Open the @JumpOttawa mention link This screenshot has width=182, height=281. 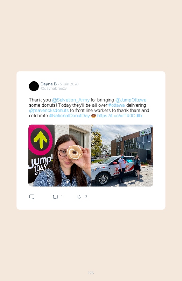click(x=131, y=100)
